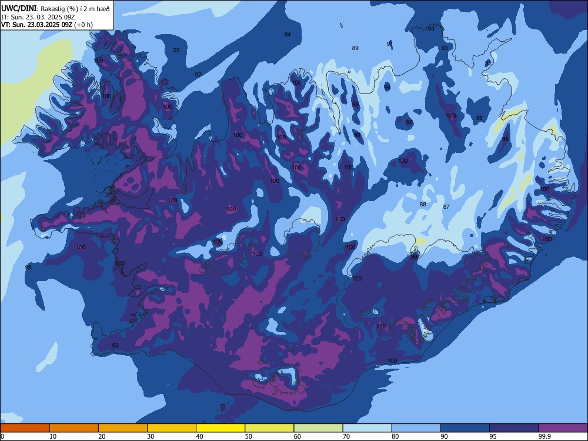Image resolution: width=588 pixels, height=441 pixels.
Task: Click the '40' legend scale label
Action: click(x=199, y=436)
